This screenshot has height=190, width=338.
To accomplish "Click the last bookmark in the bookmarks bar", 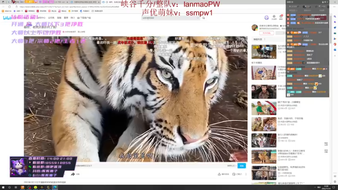I will point(97,11).
